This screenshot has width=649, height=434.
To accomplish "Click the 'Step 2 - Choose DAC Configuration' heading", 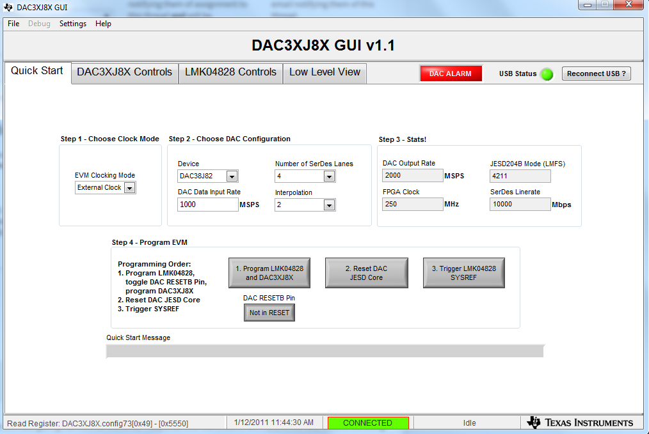I will click(x=229, y=139).
